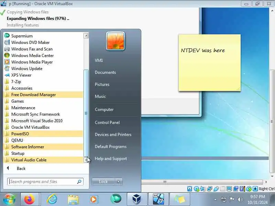
Task: Expand the Virtual Audio Cable folder
Action: point(43,160)
